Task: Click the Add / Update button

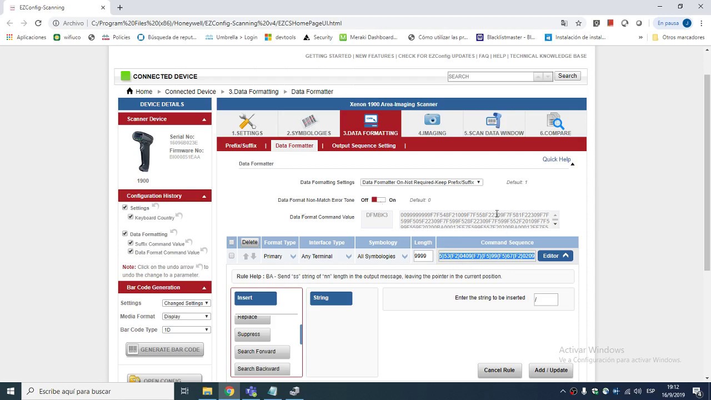Action: [x=551, y=370]
